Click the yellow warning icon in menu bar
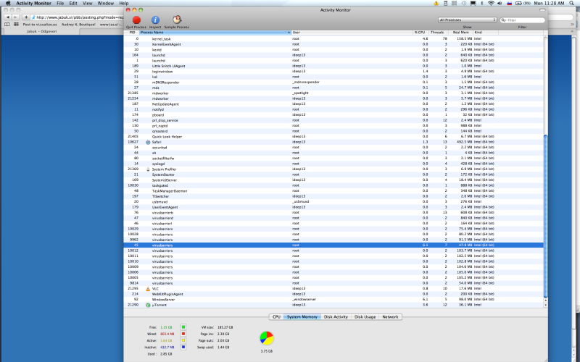The height and width of the screenshot is (362, 580). (x=436, y=3)
